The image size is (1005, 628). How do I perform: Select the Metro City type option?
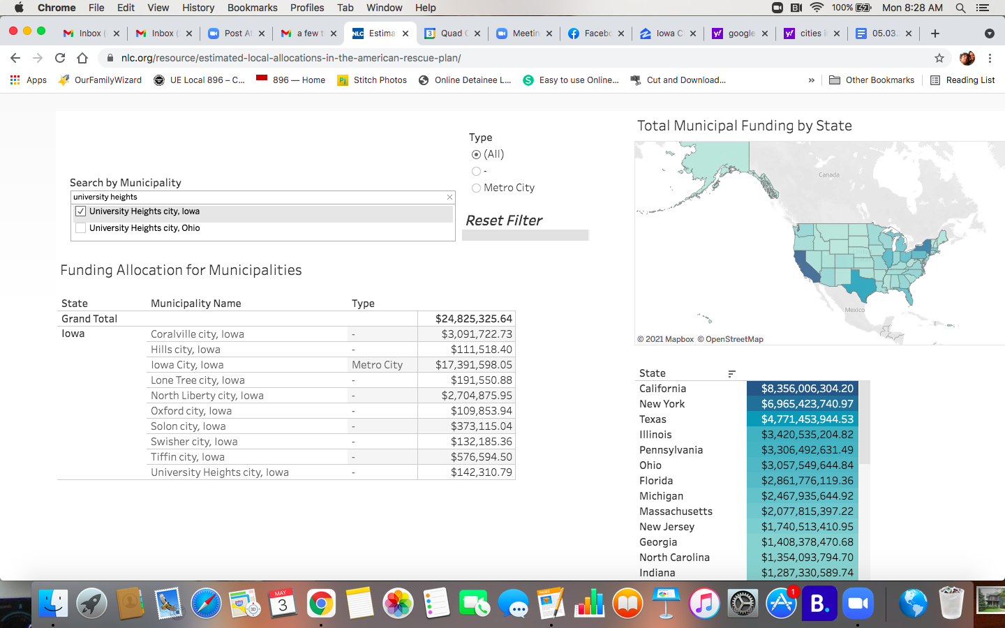tap(476, 188)
